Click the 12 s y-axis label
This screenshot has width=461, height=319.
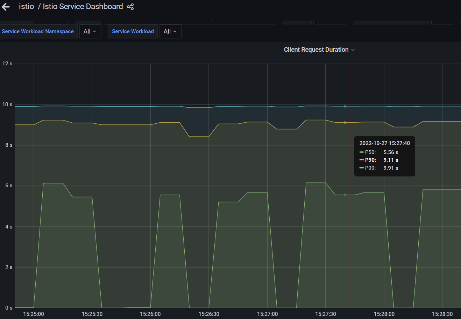[7, 64]
